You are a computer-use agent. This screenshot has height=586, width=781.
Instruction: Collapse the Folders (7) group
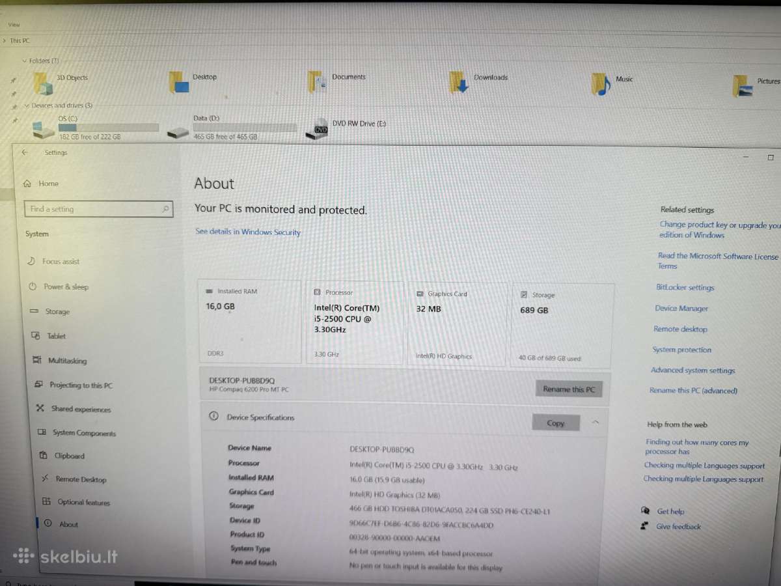(25, 61)
